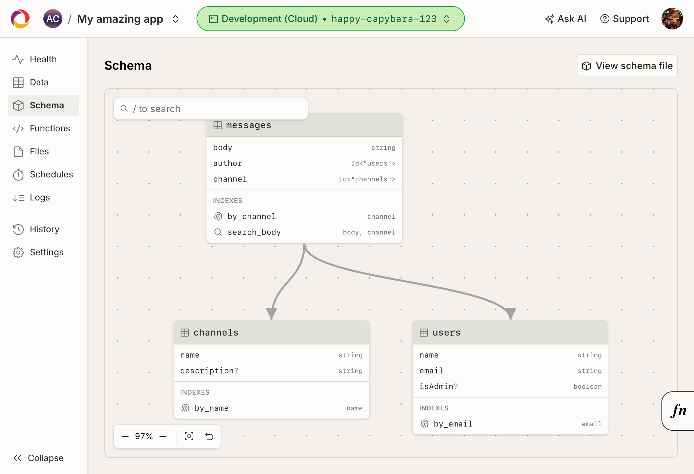Screen dimensions: 694x474
Task: Fit the diagram to view
Action: (x=189, y=436)
